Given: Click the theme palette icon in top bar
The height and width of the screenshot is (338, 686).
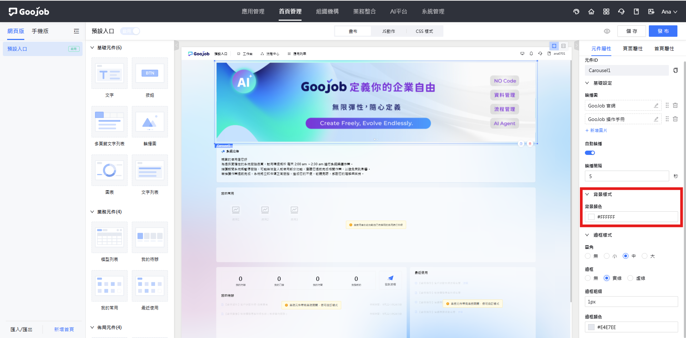Looking at the screenshot, I should (576, 11).
